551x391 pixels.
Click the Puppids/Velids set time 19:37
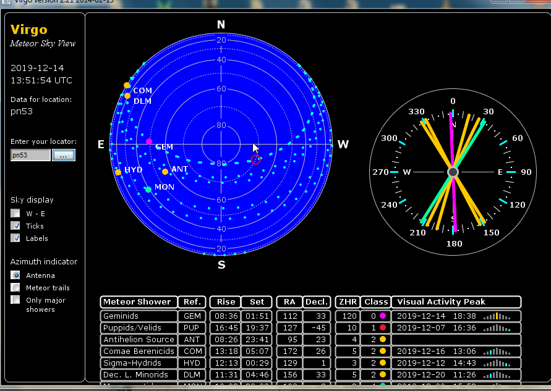[x=257, y=328]
